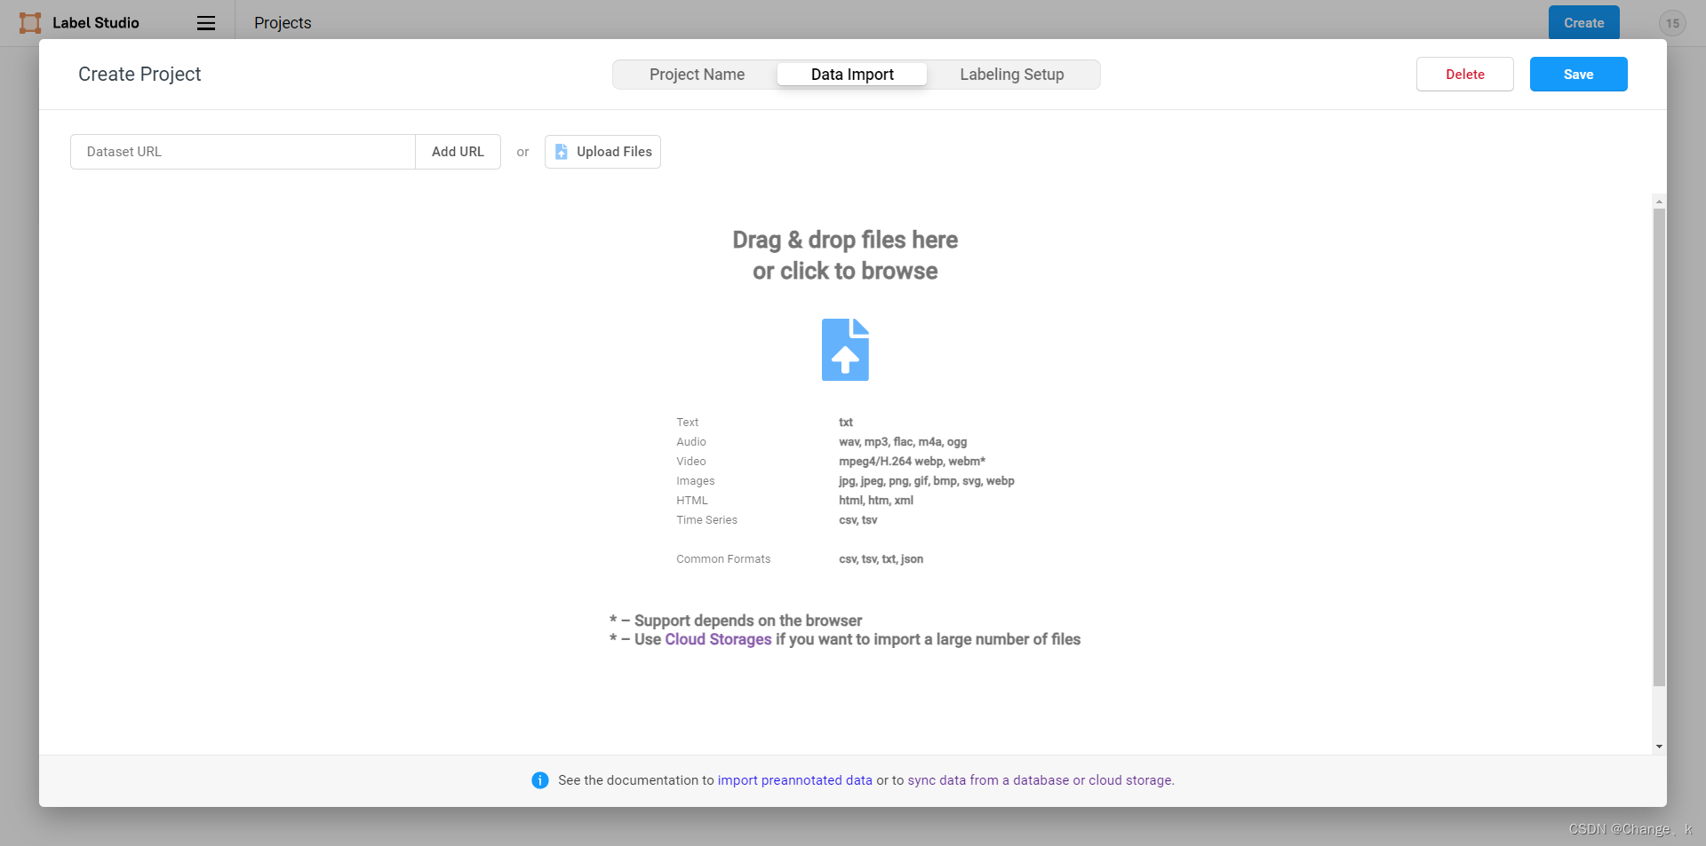
Task: Click the 'jpg, jpeg, png, gif, bmp, svg, webp' text
Action: pos(927,481)
